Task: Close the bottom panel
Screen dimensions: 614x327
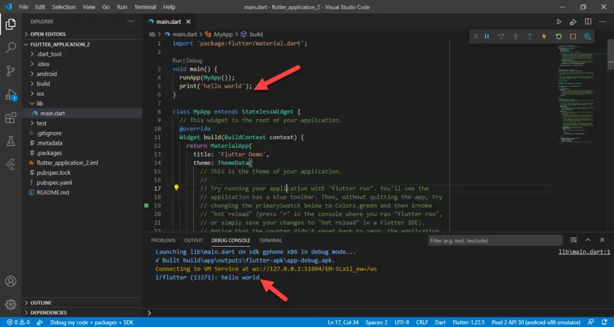Action: click(x=602, y=240)
